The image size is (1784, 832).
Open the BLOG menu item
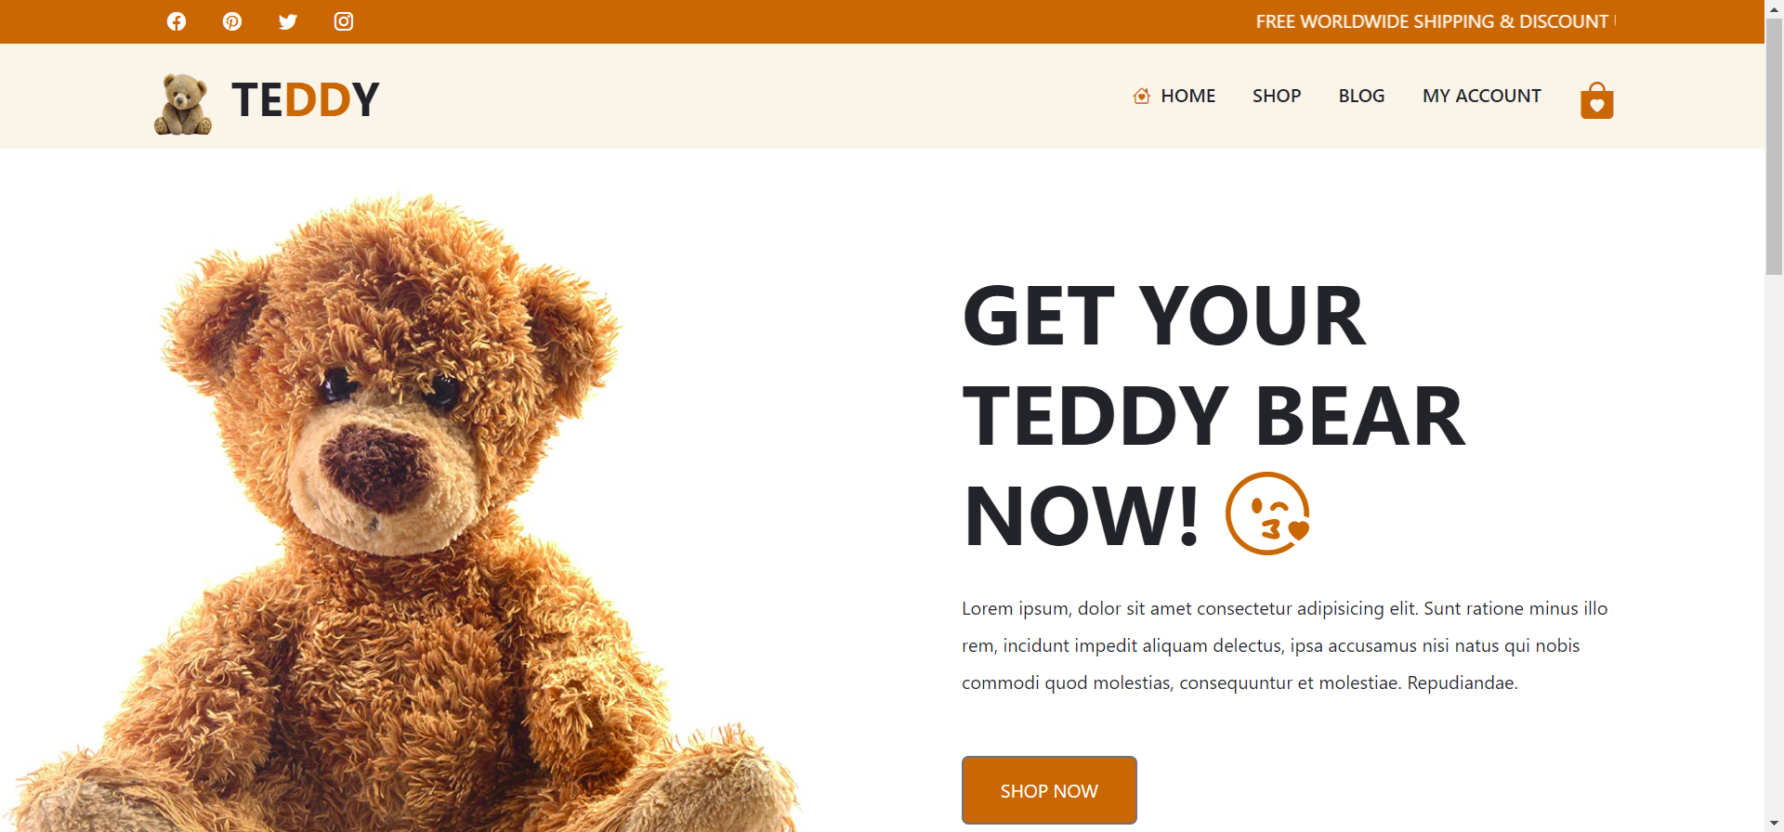[1361, 96]
